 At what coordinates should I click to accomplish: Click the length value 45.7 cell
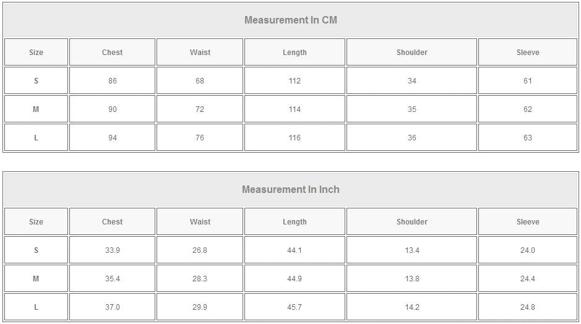(x=295, y=307)
